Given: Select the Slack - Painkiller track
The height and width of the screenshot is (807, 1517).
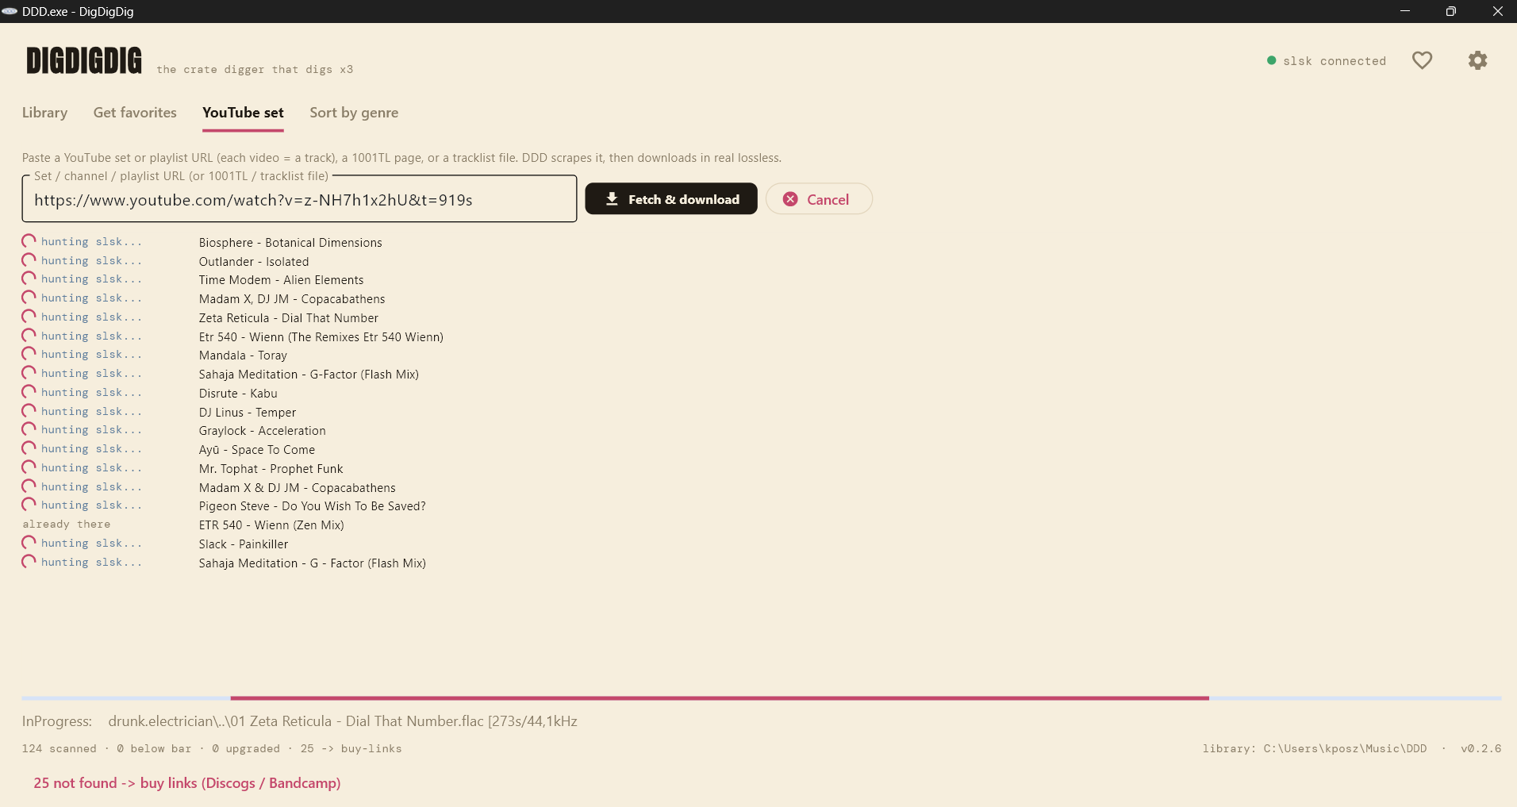Looking at the screenshot, I should click(x=244, y=544).
